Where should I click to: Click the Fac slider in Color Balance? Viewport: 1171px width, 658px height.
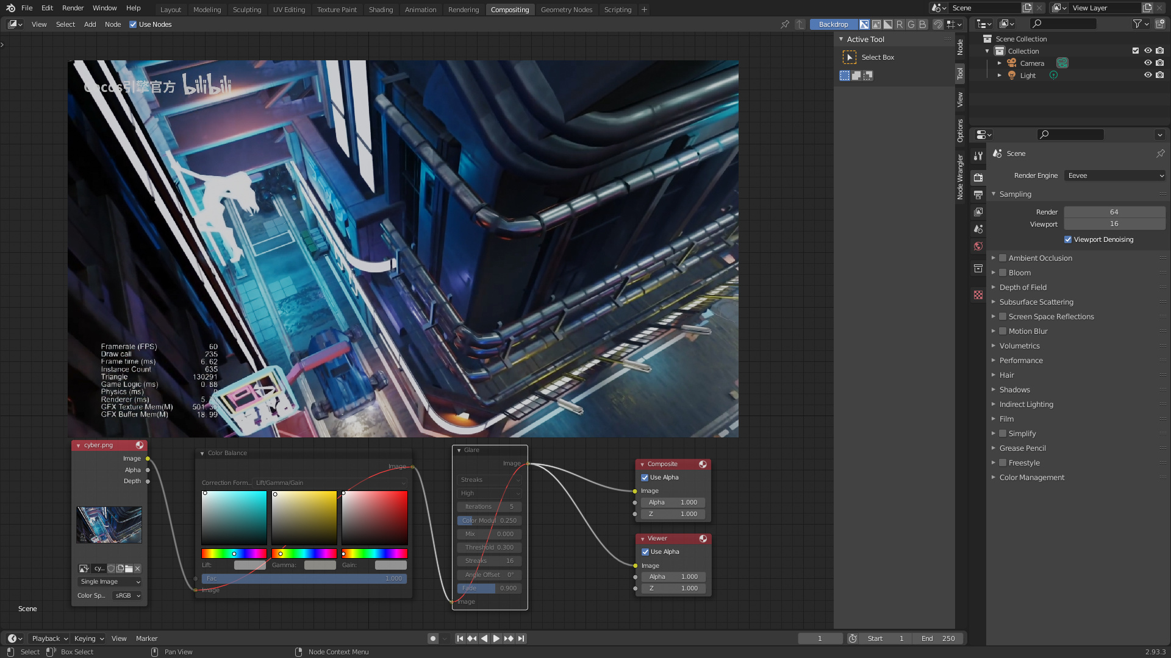pos(304,579)
